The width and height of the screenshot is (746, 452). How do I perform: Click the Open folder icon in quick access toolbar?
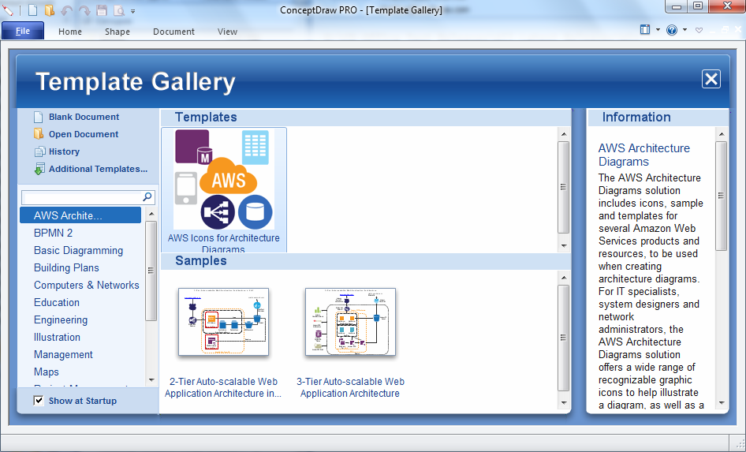tap(49, 10)
